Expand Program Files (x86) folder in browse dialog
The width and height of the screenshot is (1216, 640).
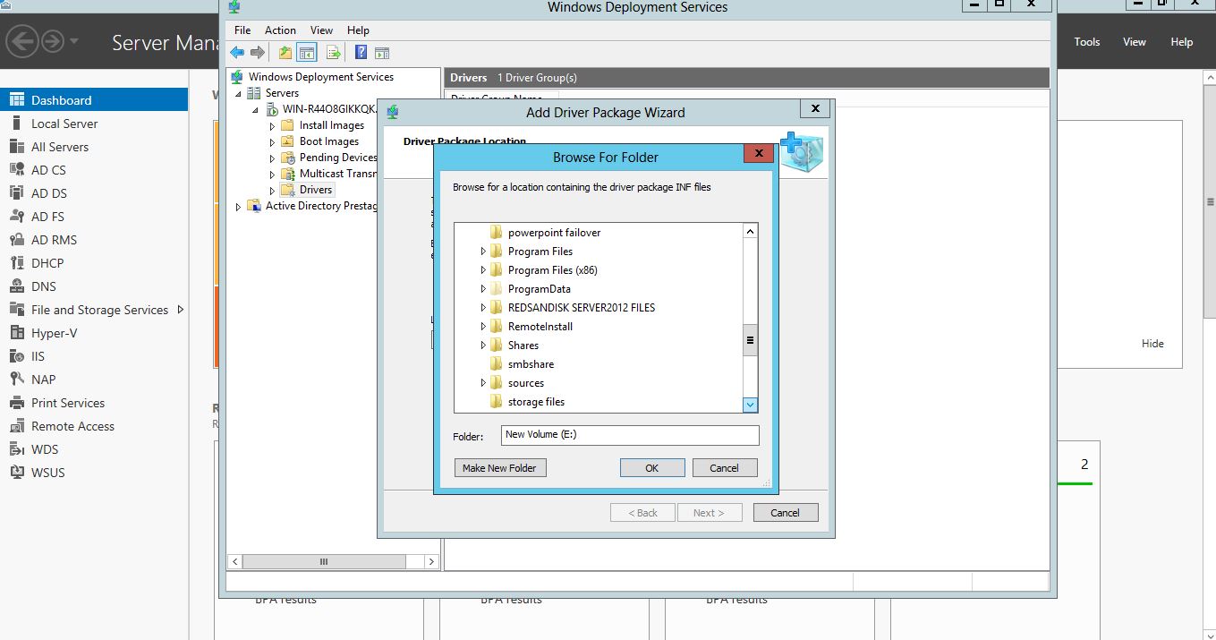pos(484,270)
